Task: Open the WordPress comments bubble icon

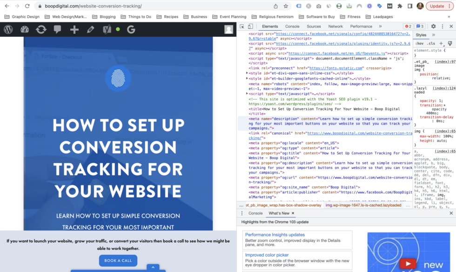Action: pos(57,29)
